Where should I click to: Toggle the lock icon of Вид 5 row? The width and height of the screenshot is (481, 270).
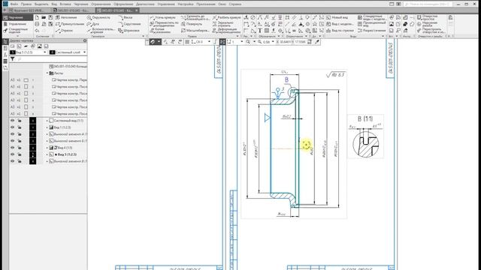click(x=20, y=154)
